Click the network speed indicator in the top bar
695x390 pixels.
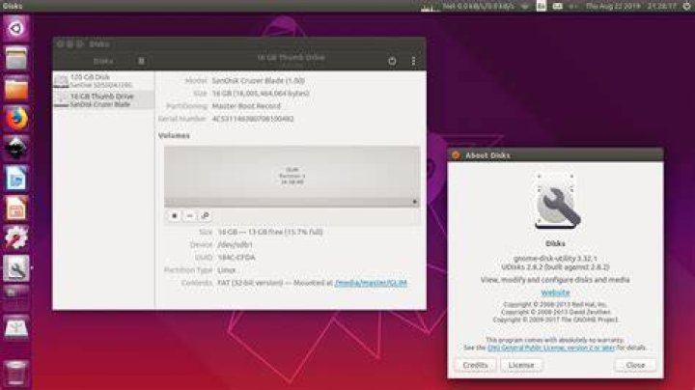(x=478, y=6)
